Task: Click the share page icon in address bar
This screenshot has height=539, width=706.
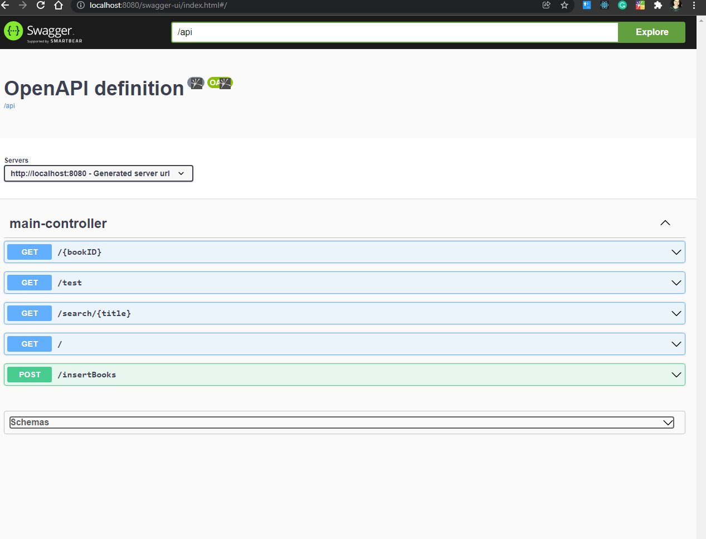Action: point(547,5)
